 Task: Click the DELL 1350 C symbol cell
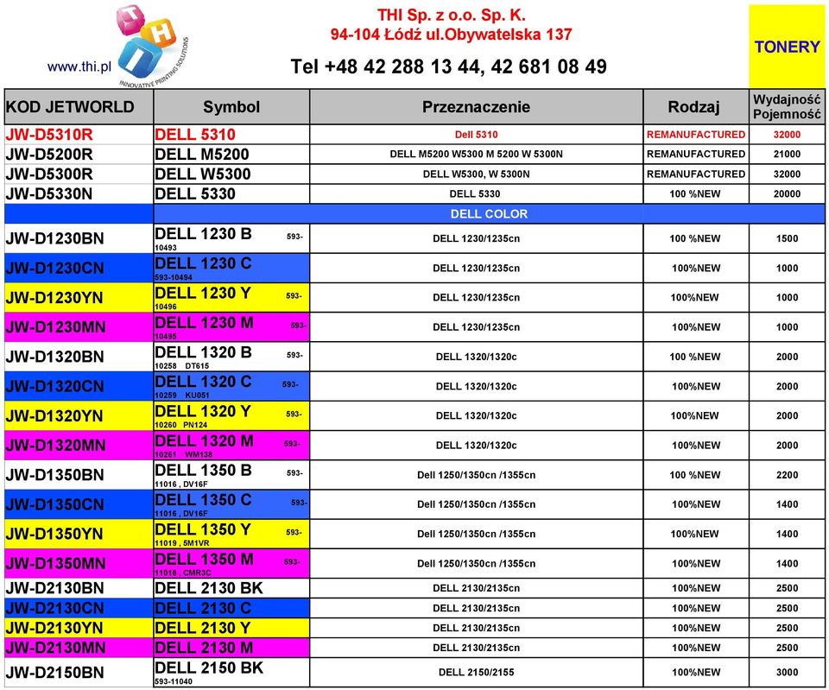pyautogui.click(x=231, y=504)
